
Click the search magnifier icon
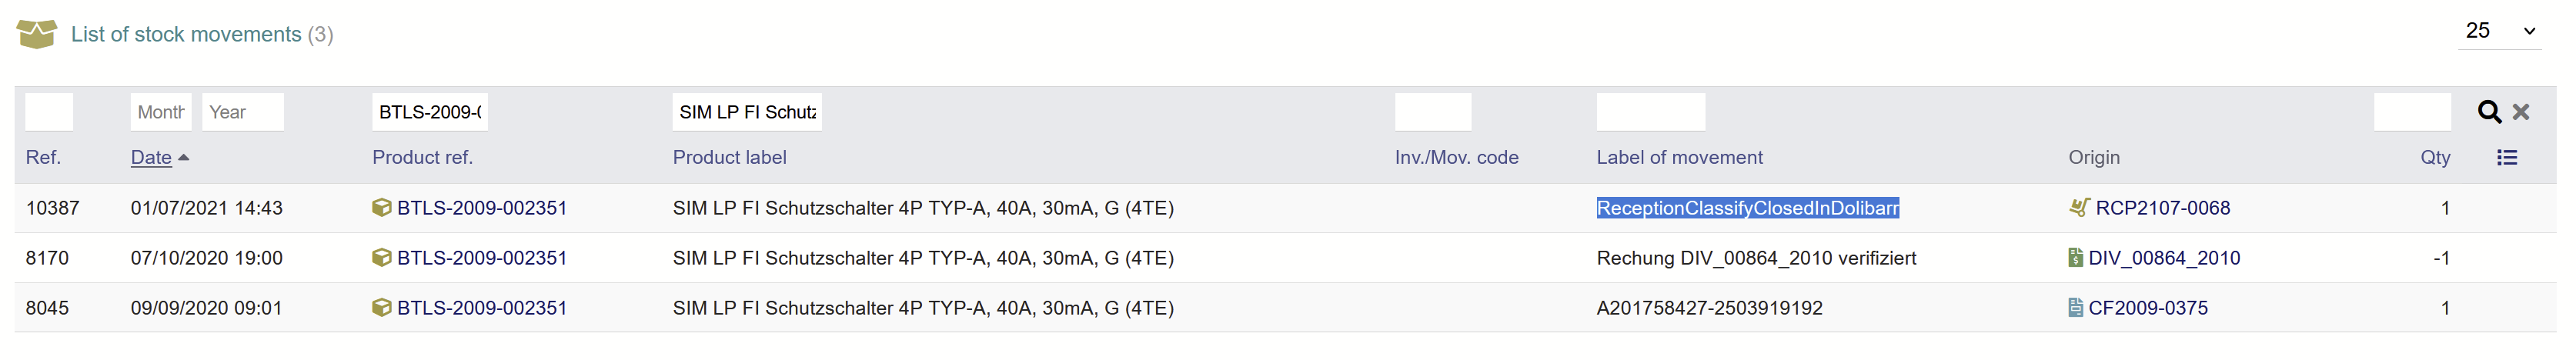2489,112
